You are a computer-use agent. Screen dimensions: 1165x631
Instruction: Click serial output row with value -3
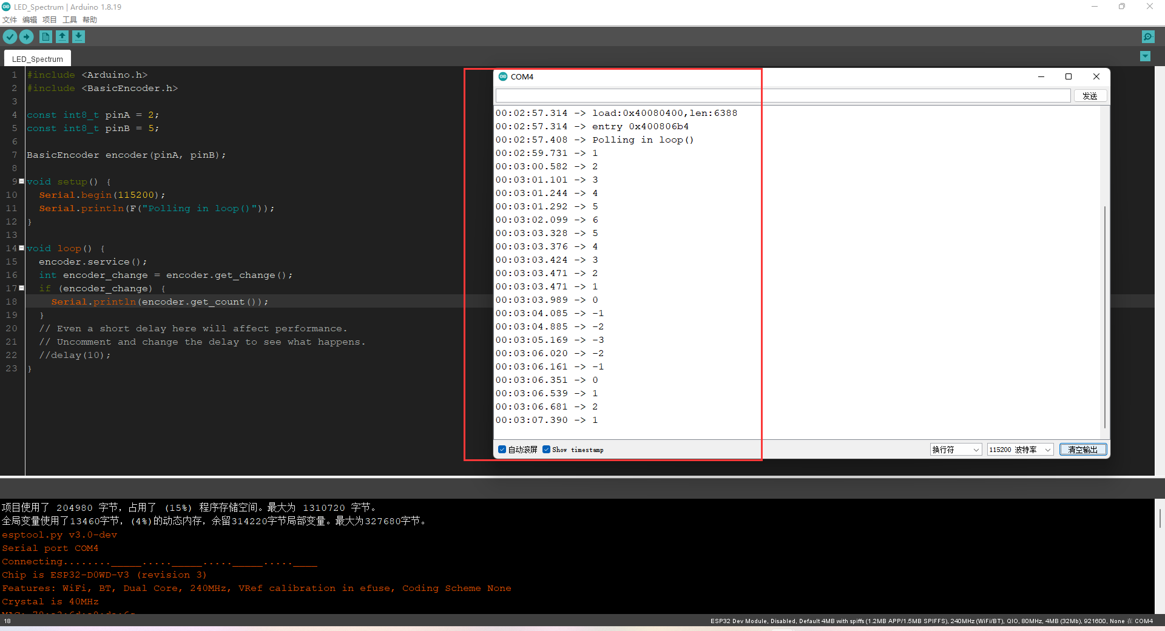coord(550,340)
